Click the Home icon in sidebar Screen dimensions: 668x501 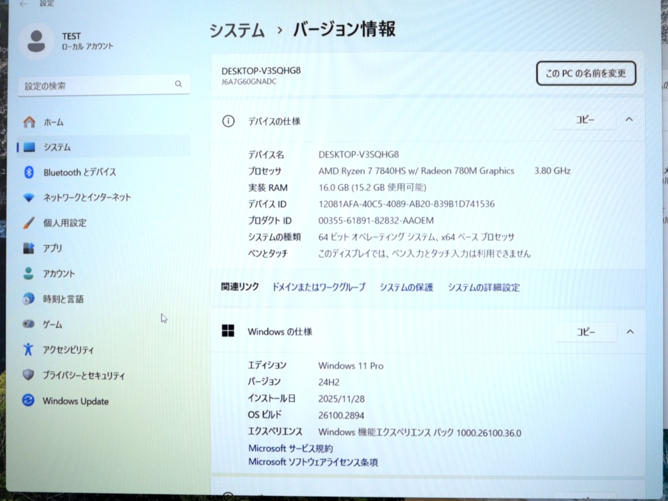coord(29,122)
